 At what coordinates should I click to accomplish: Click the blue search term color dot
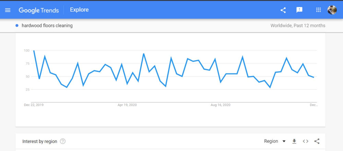pos(17,26)
